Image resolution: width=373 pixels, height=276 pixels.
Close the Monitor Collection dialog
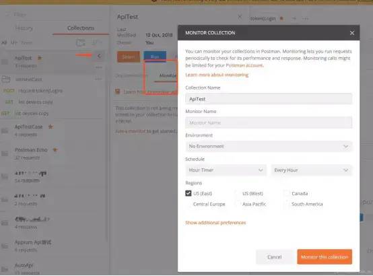(x=352, y=33)
